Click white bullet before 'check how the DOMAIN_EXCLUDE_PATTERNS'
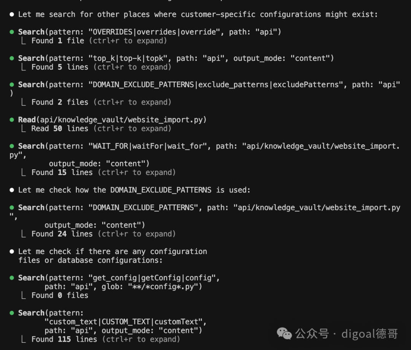411x350 pixels. 12,190
